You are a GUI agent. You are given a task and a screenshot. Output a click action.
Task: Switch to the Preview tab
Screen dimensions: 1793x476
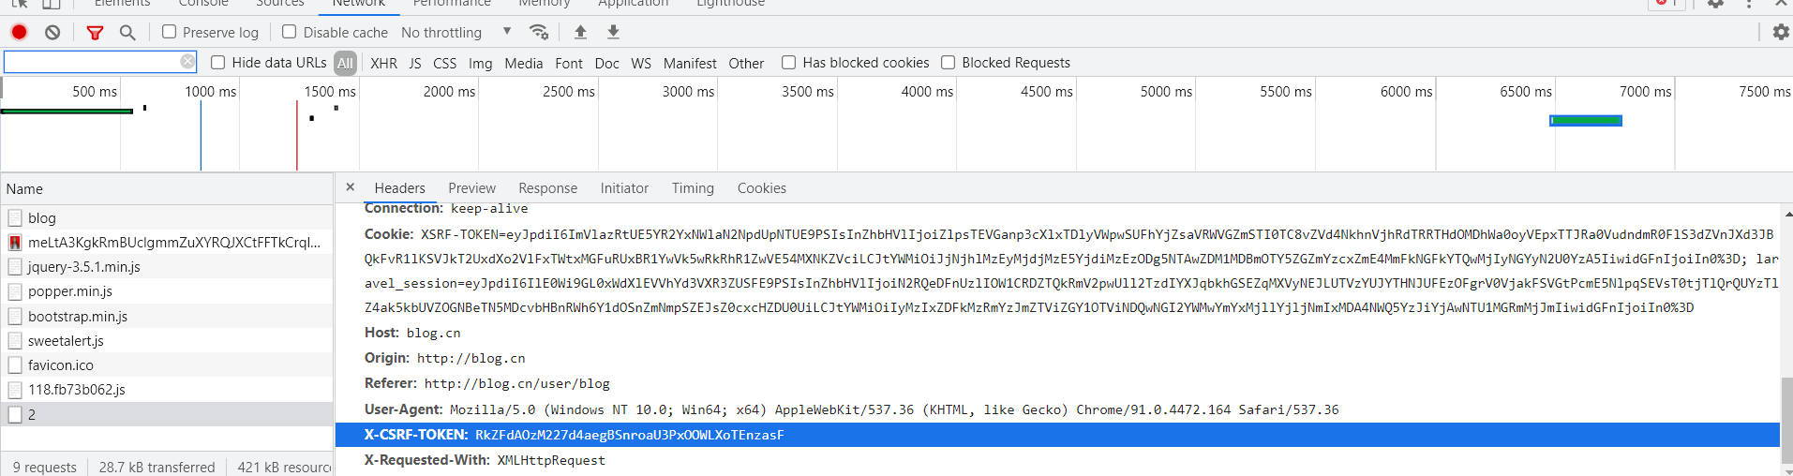click(472, 188)
